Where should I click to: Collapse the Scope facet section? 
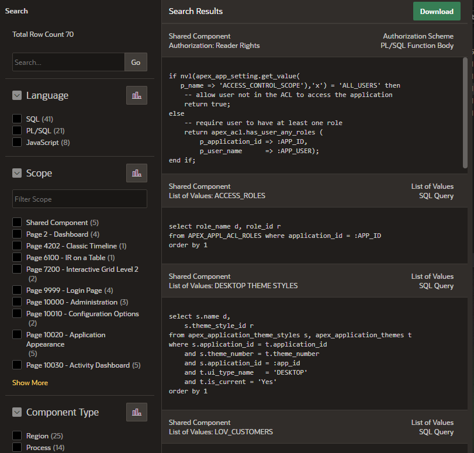(17, 173)
